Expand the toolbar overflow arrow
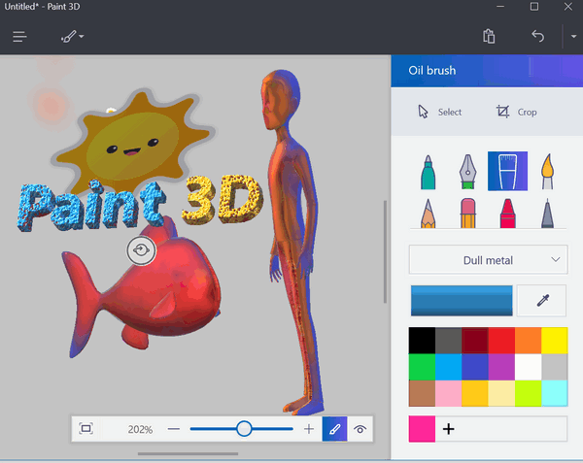 coord(573,36)
